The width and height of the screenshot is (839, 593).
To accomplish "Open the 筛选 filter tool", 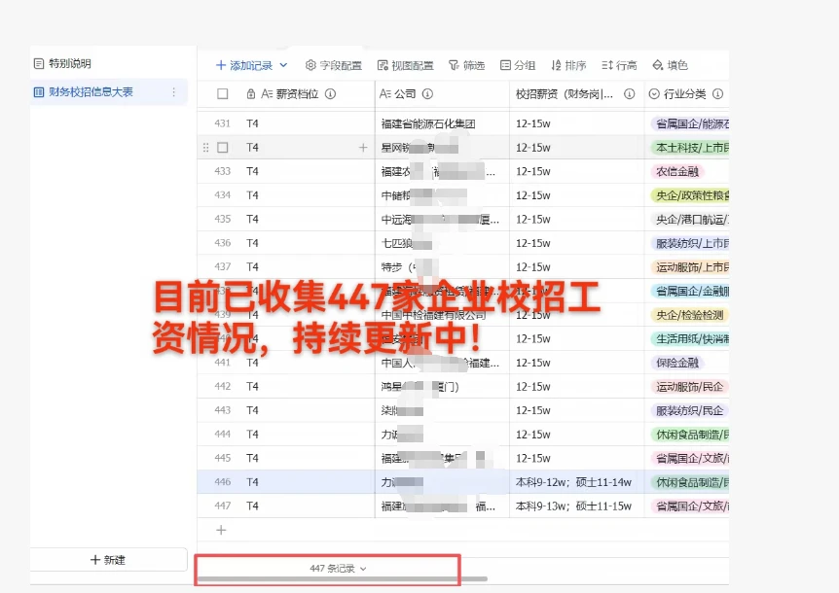I will 466,65.
